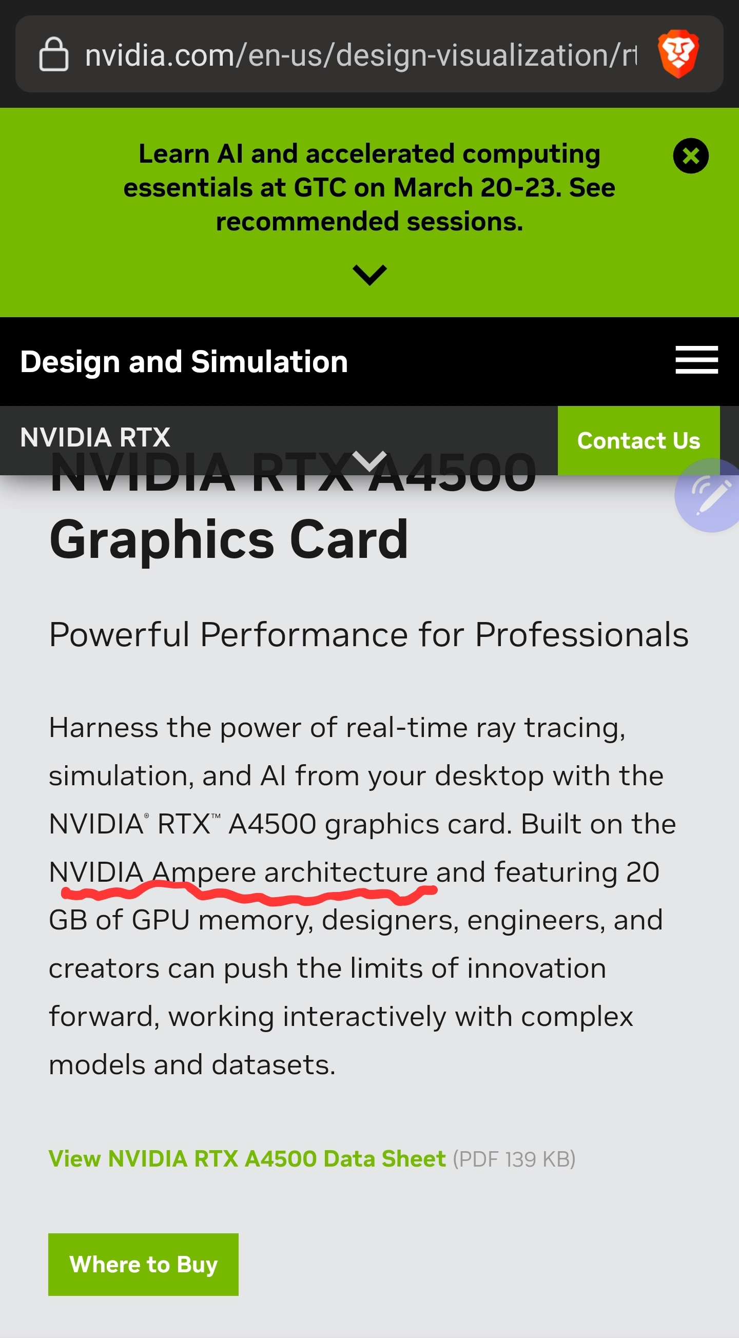This screenshot has width=739, height=1338.
Task: Tap the shield icon area for site security info
Action: coord(54,54)
